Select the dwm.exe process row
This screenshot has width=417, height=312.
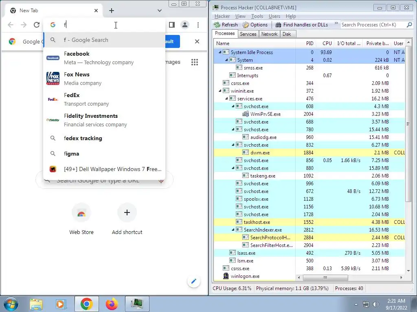click(x=309, y=153)
